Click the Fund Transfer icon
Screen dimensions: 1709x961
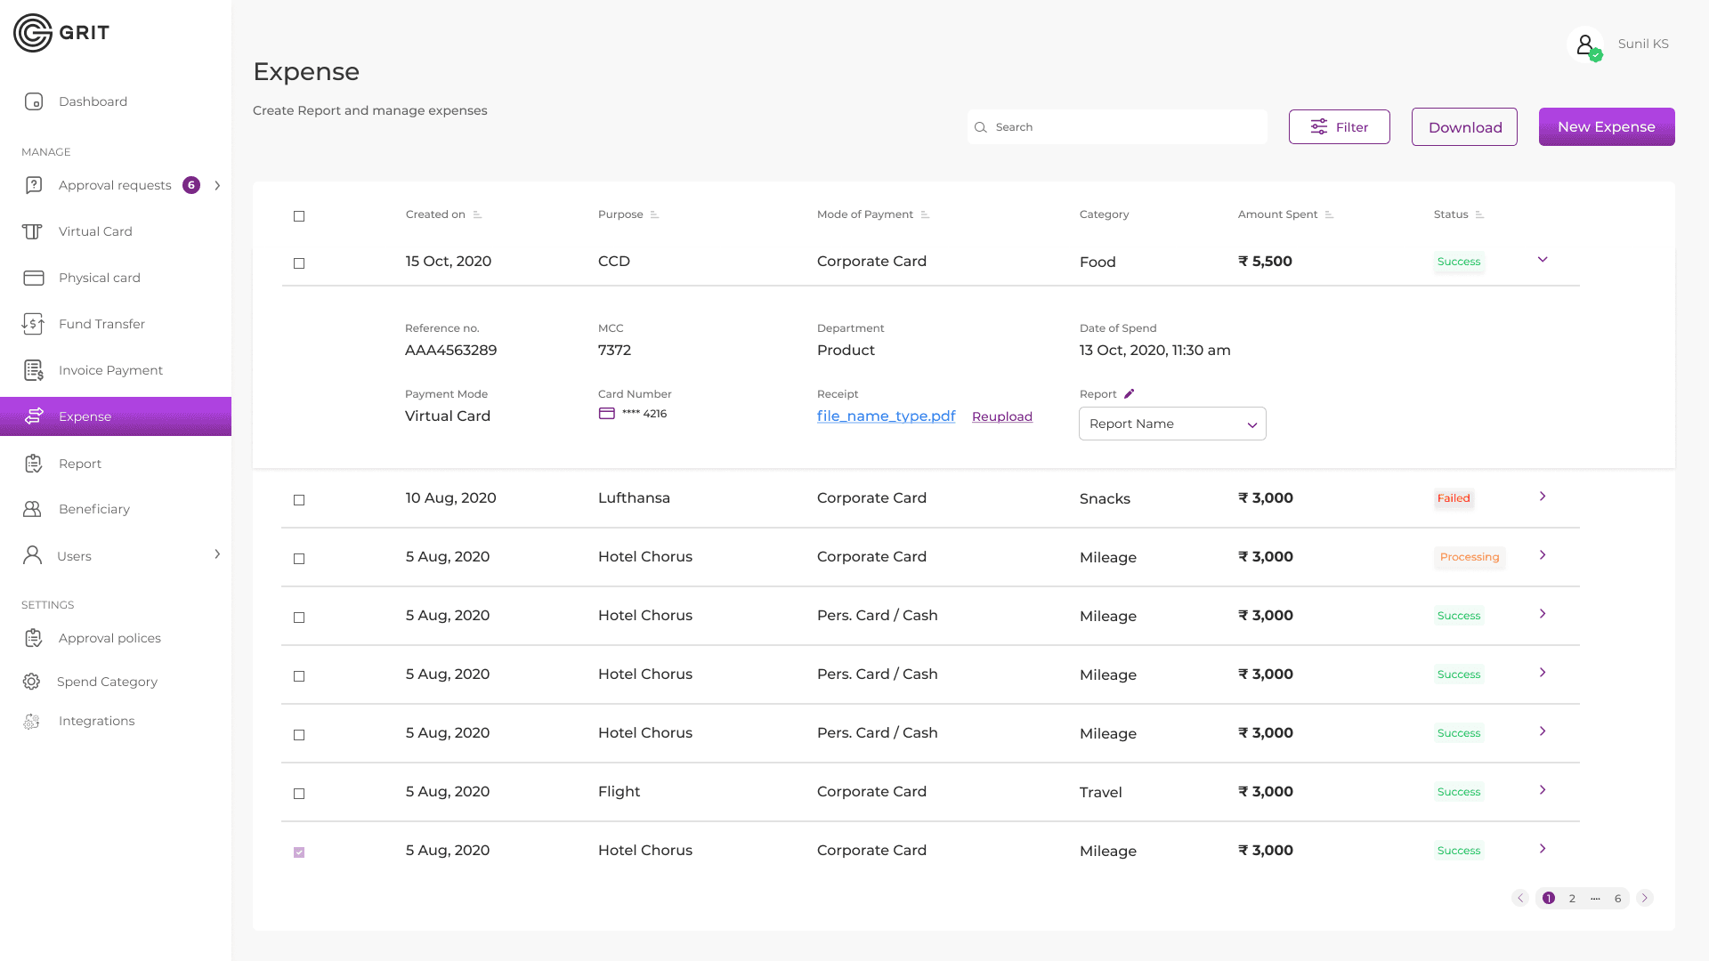point(33,324)
